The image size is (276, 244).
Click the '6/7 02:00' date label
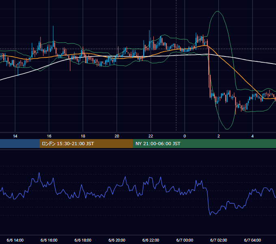coord(219,240)
